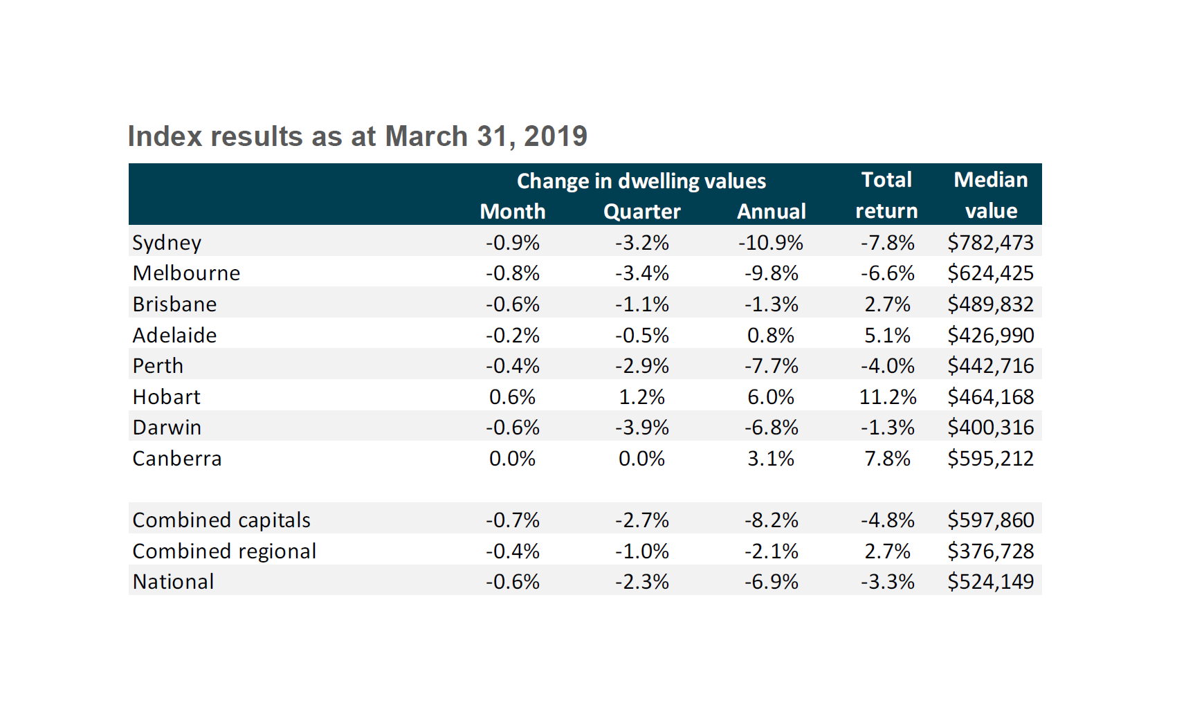Click Perth's annual change of -7.7%

point(771,366)
